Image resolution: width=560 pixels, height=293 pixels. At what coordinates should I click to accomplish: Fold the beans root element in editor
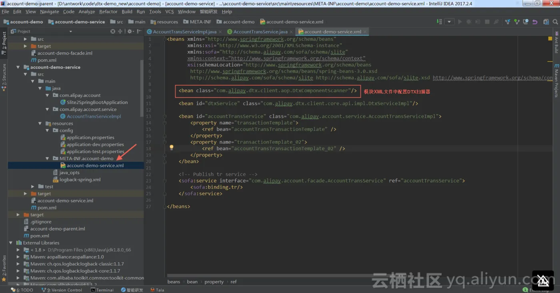point(164,39)
